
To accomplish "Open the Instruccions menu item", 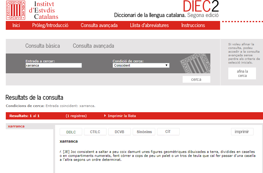I will pos(193,25).
